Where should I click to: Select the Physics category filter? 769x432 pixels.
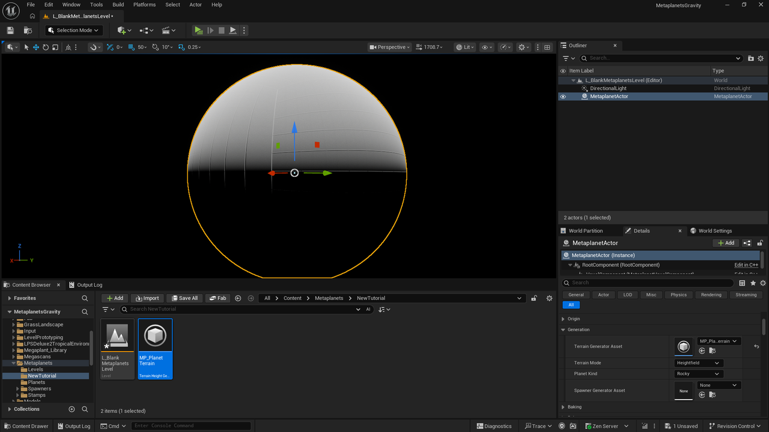[678, 295]
